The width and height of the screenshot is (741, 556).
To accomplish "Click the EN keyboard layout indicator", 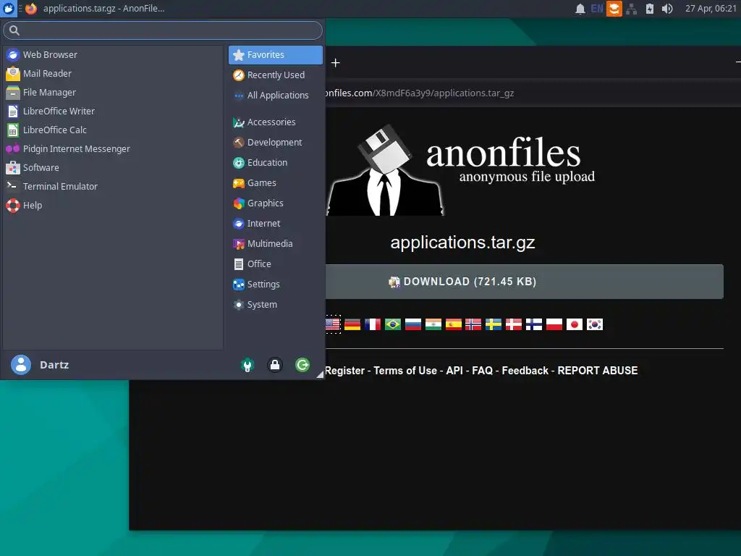I will pos(597,9).
